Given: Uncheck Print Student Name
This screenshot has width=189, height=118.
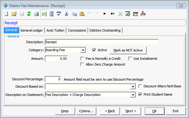Looking at the screenshot, I should pos(140,94).
